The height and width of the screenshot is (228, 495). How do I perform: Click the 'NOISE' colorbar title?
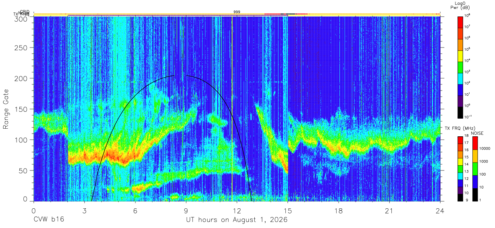[476, 133]
